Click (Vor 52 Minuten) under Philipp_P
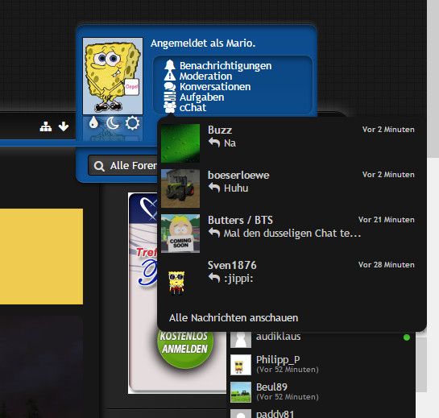 pyautogui.click(x=288, y=370)
